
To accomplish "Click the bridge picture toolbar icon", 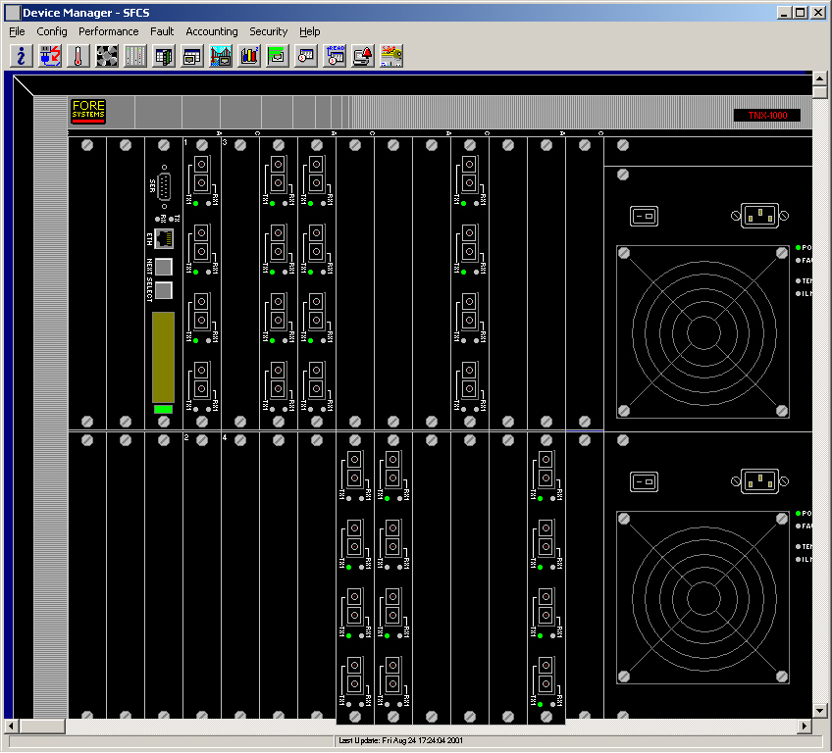I will coord(221,56).
